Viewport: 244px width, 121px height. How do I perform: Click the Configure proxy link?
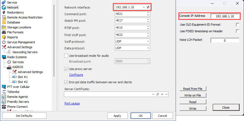pyautogui.click(x=76, y=75)
